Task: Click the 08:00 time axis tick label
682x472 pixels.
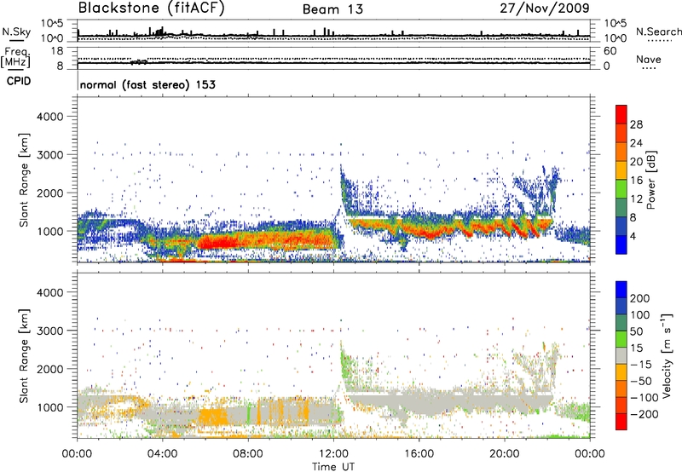Action: tap(248, 454)
